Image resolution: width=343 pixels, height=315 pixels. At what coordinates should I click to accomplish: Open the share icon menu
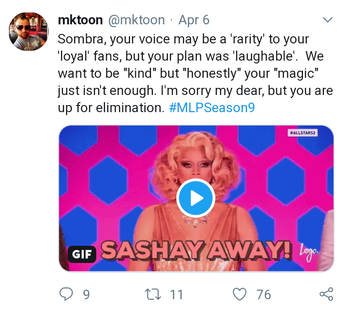tap(326, 294)
